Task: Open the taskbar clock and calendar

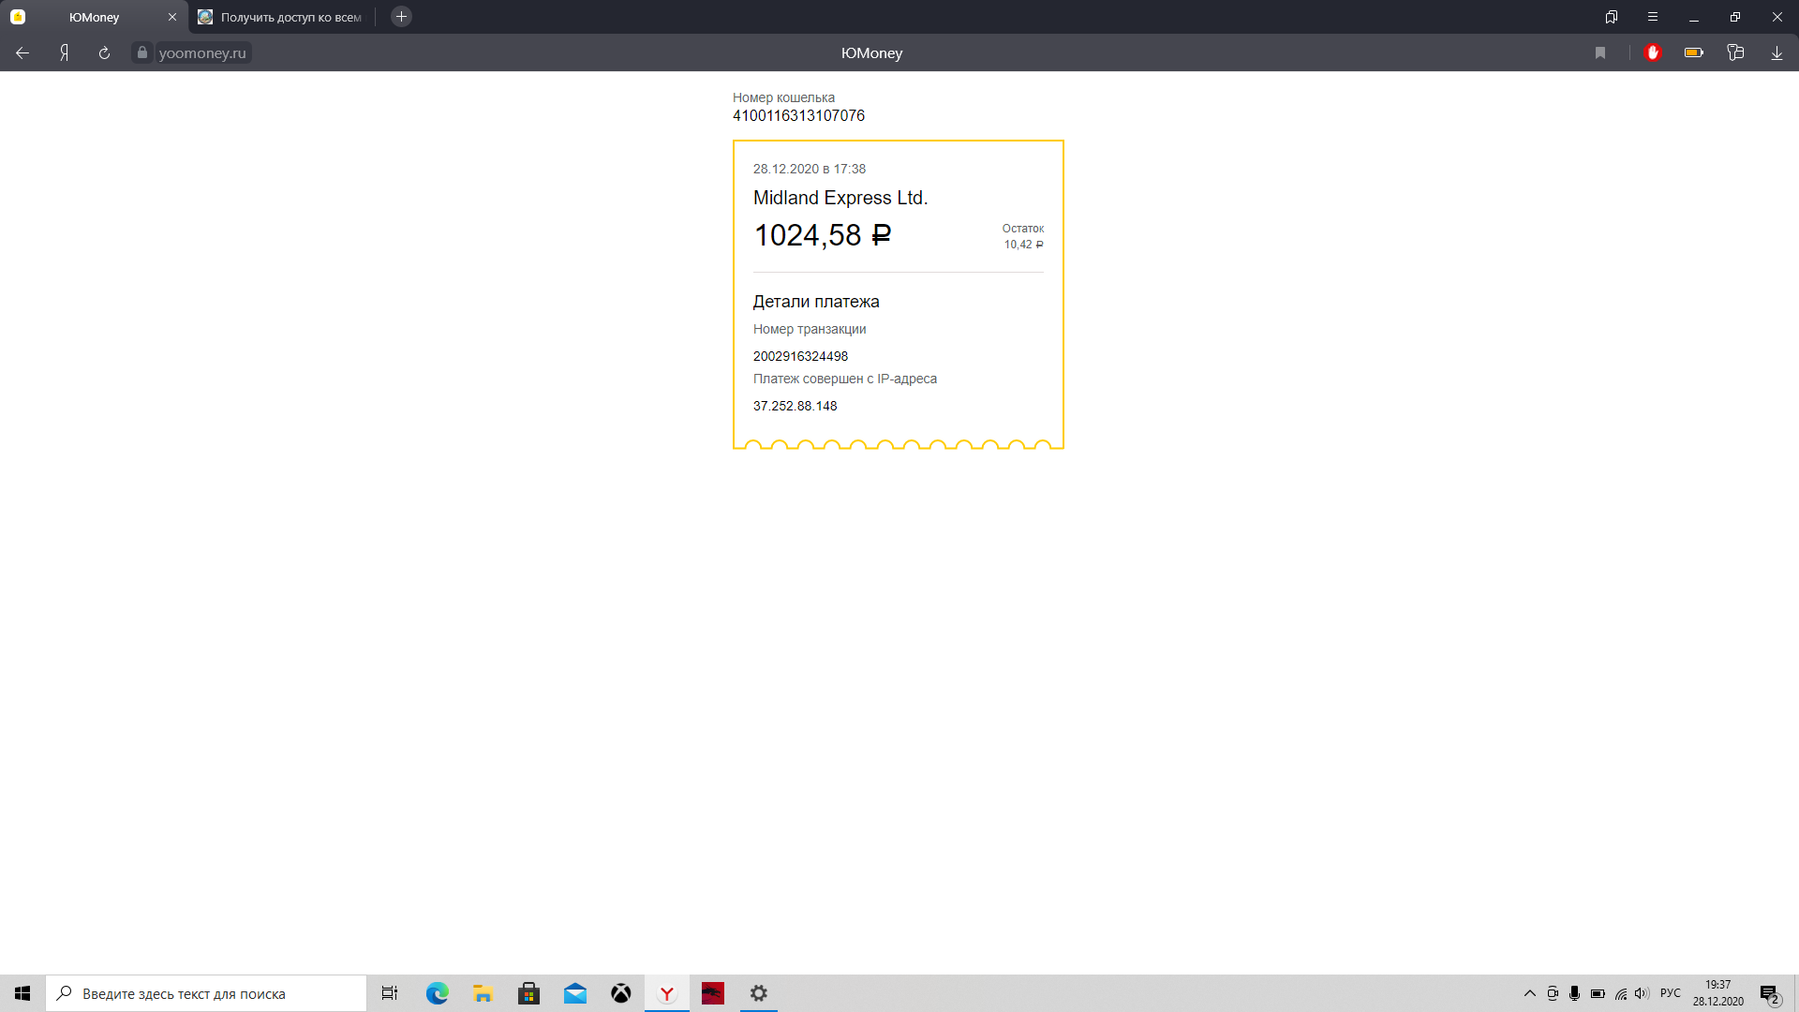Action: (x=1717, y=993)
